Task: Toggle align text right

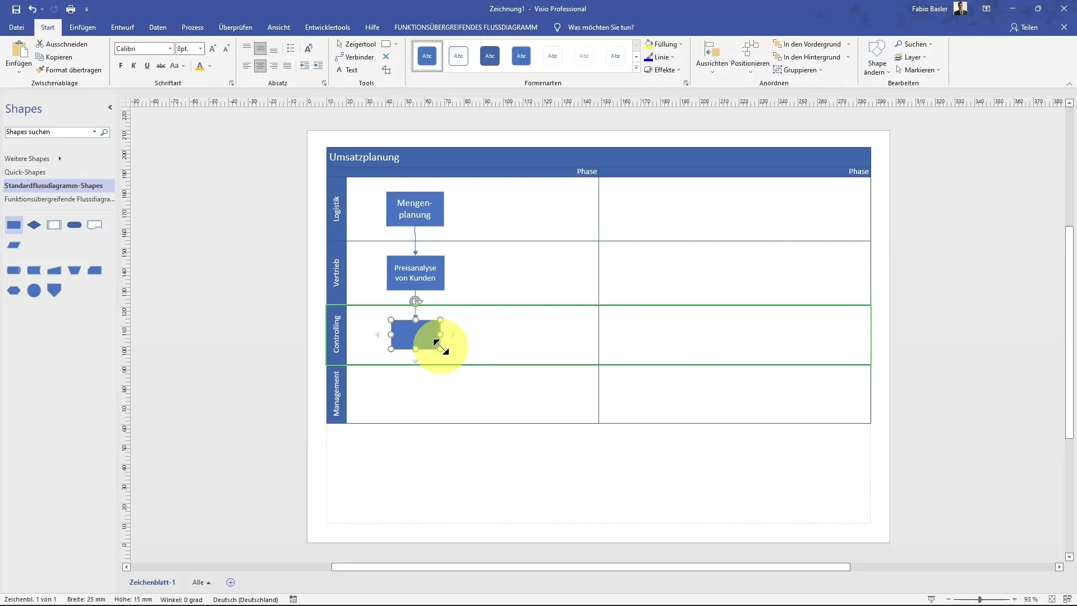Action: point(274,66)
